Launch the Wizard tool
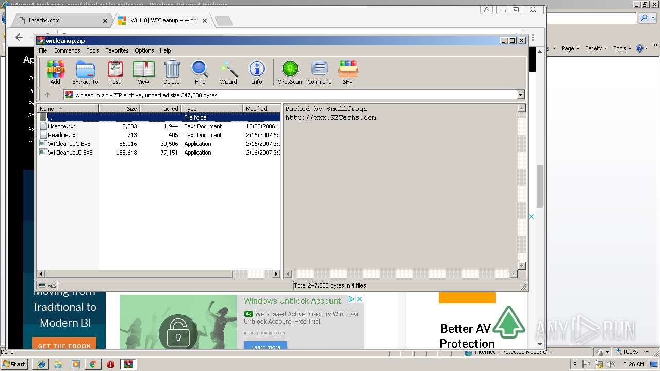 point(228,73)
